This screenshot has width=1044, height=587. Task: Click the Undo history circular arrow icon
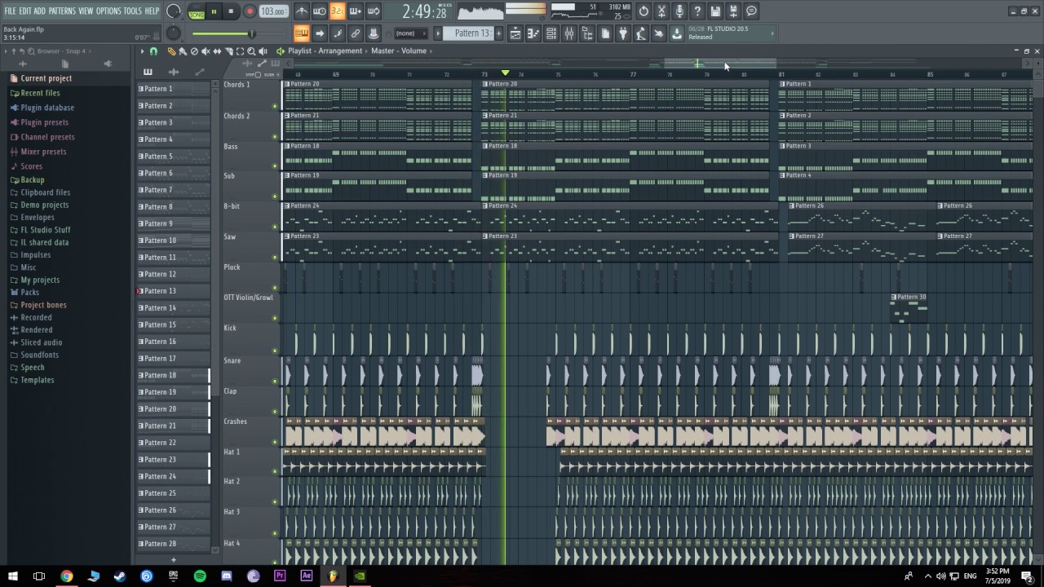(644, 11)
